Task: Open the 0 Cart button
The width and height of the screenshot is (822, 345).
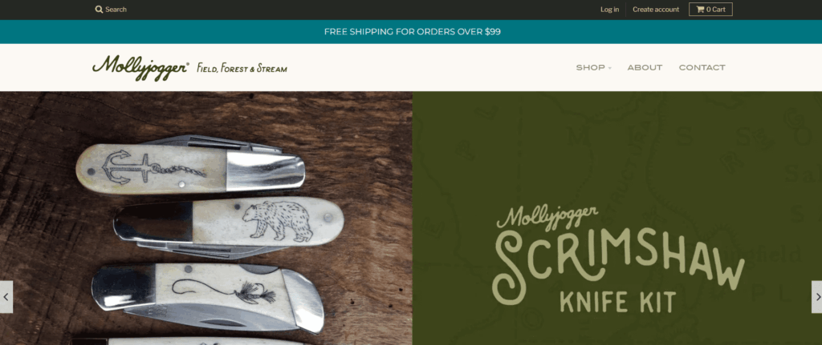Action: pos(710,10)
